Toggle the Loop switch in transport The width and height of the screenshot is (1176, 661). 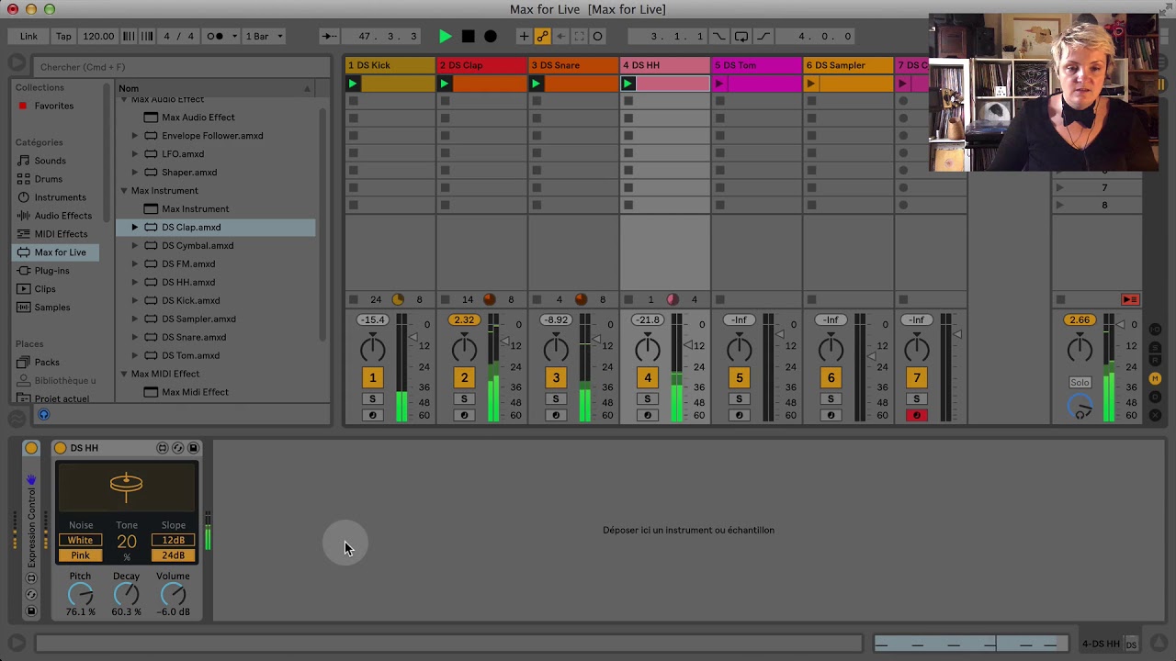click(741, 37)
